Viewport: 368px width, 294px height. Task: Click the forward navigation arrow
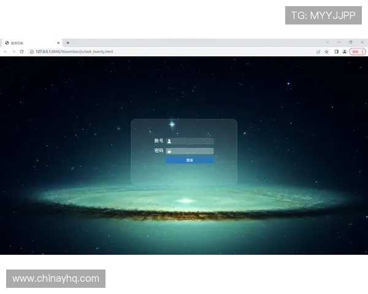[13, 51]
